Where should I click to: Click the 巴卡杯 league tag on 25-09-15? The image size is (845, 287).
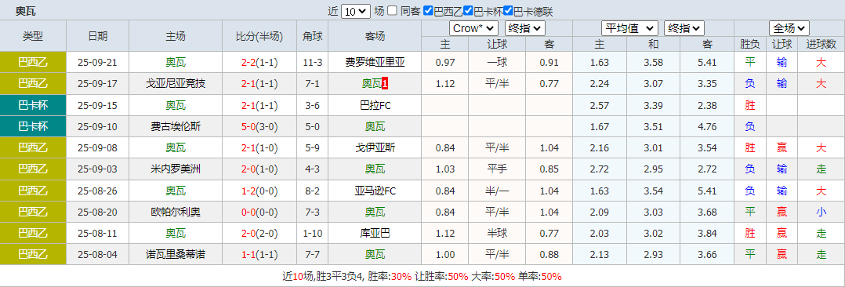33,105
